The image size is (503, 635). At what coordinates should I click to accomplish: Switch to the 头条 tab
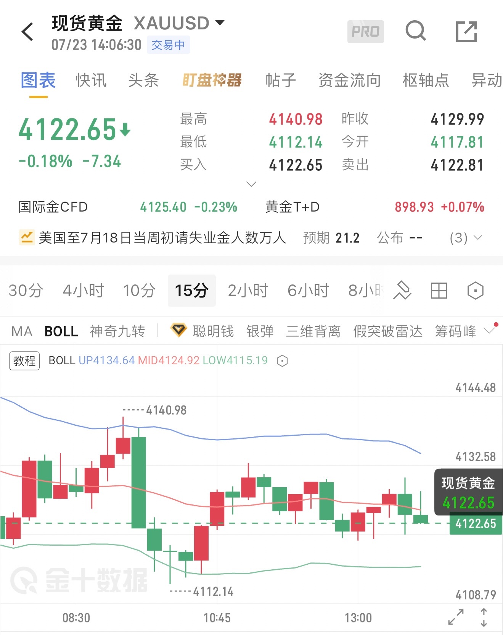pos(143,81)
